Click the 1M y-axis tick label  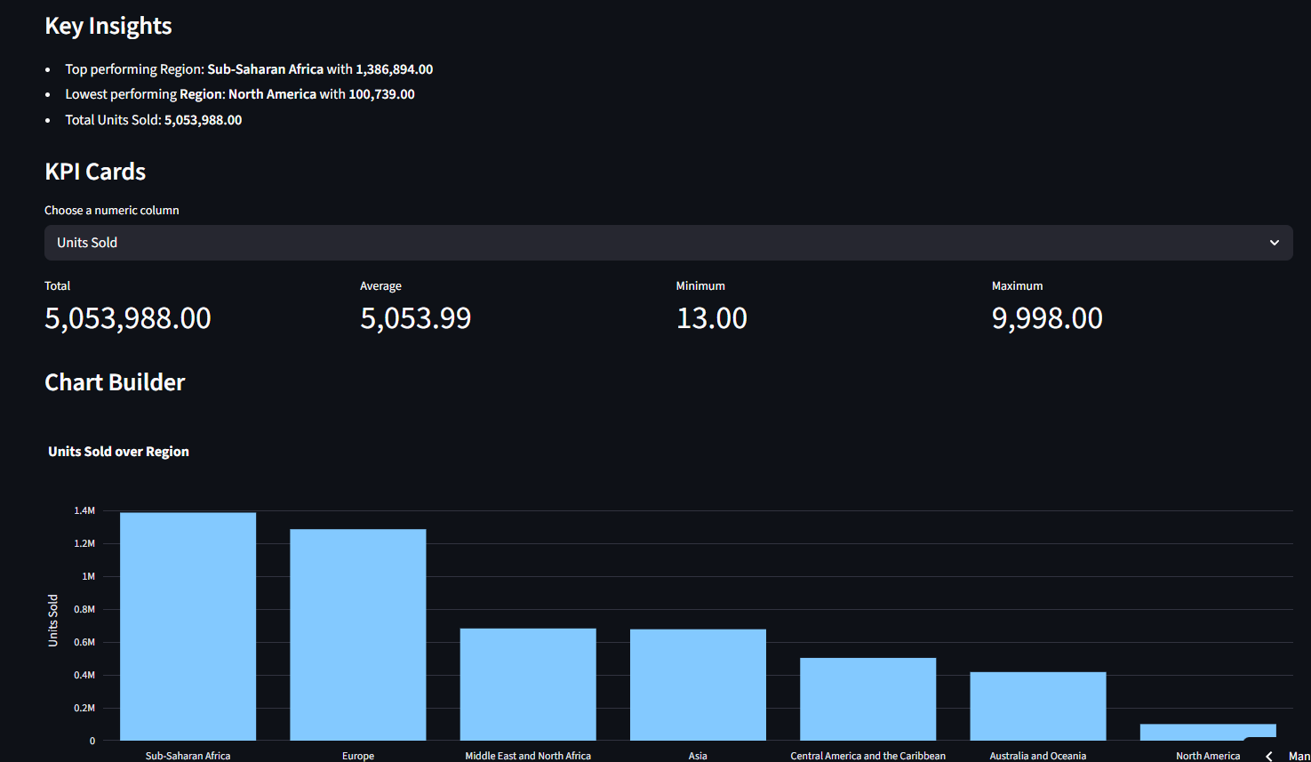pyautogui.click(x=89, y=576)
